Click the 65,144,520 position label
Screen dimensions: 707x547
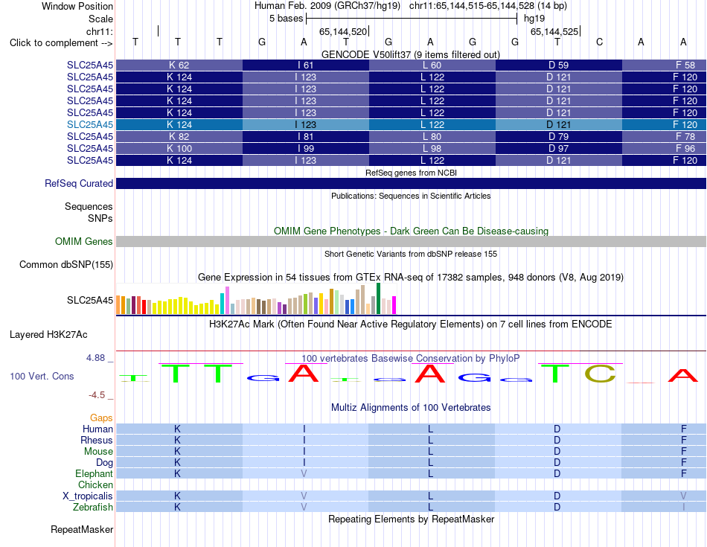point(343,31)
